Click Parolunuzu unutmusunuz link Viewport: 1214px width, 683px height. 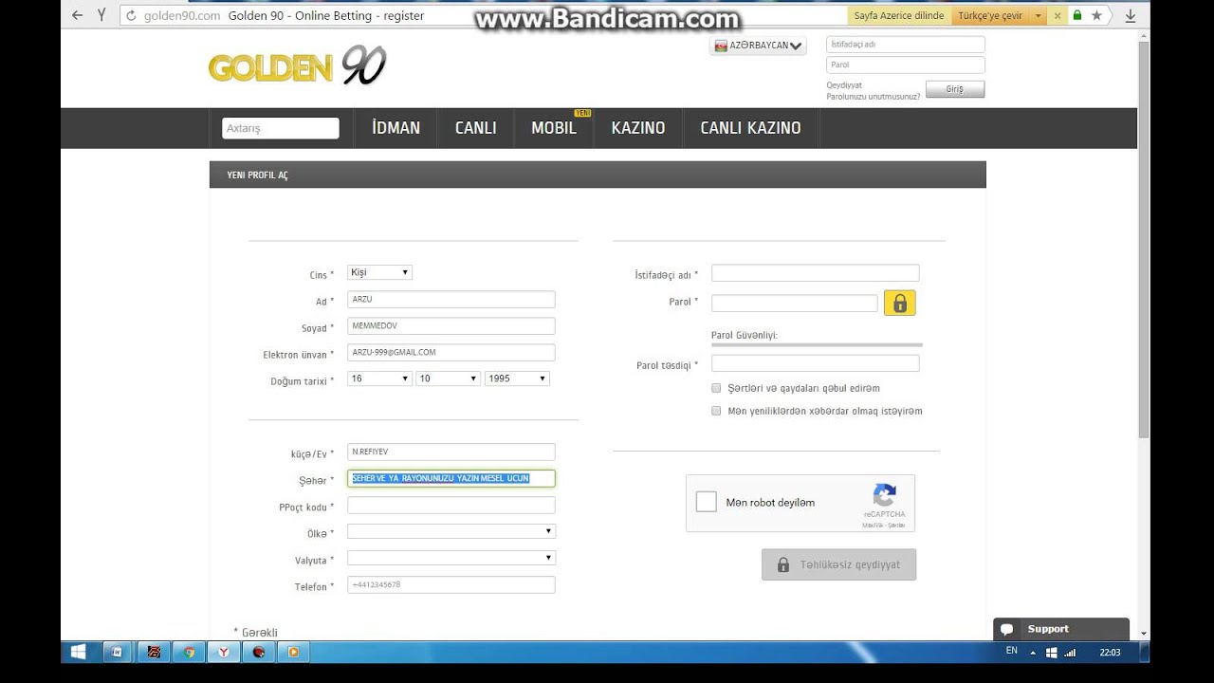(x=873, y=97)
